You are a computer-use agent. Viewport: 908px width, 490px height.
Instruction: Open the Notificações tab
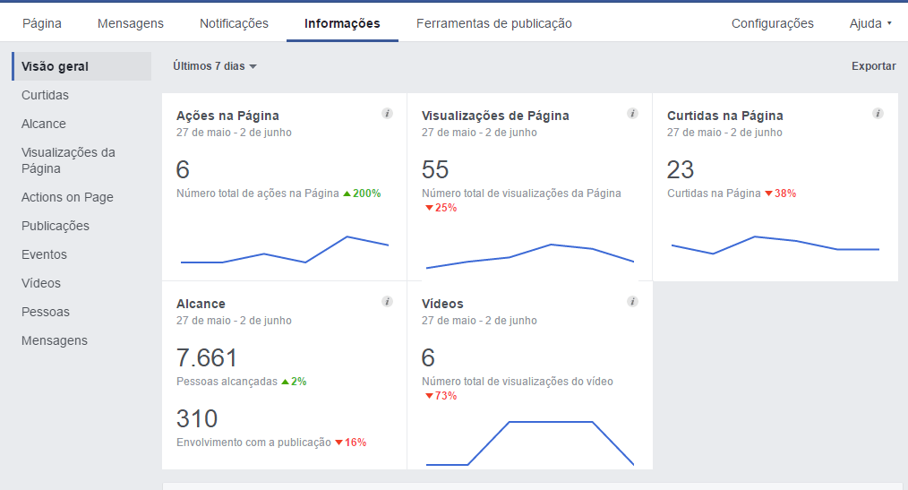[234, 23]
